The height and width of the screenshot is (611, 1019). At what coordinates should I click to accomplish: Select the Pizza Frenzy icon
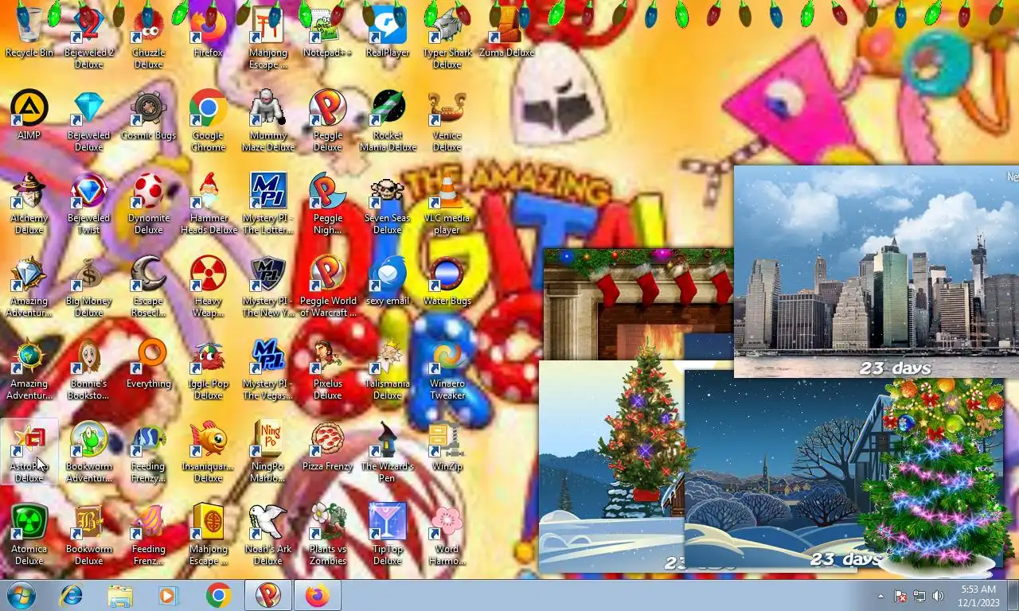pos(327,446)
